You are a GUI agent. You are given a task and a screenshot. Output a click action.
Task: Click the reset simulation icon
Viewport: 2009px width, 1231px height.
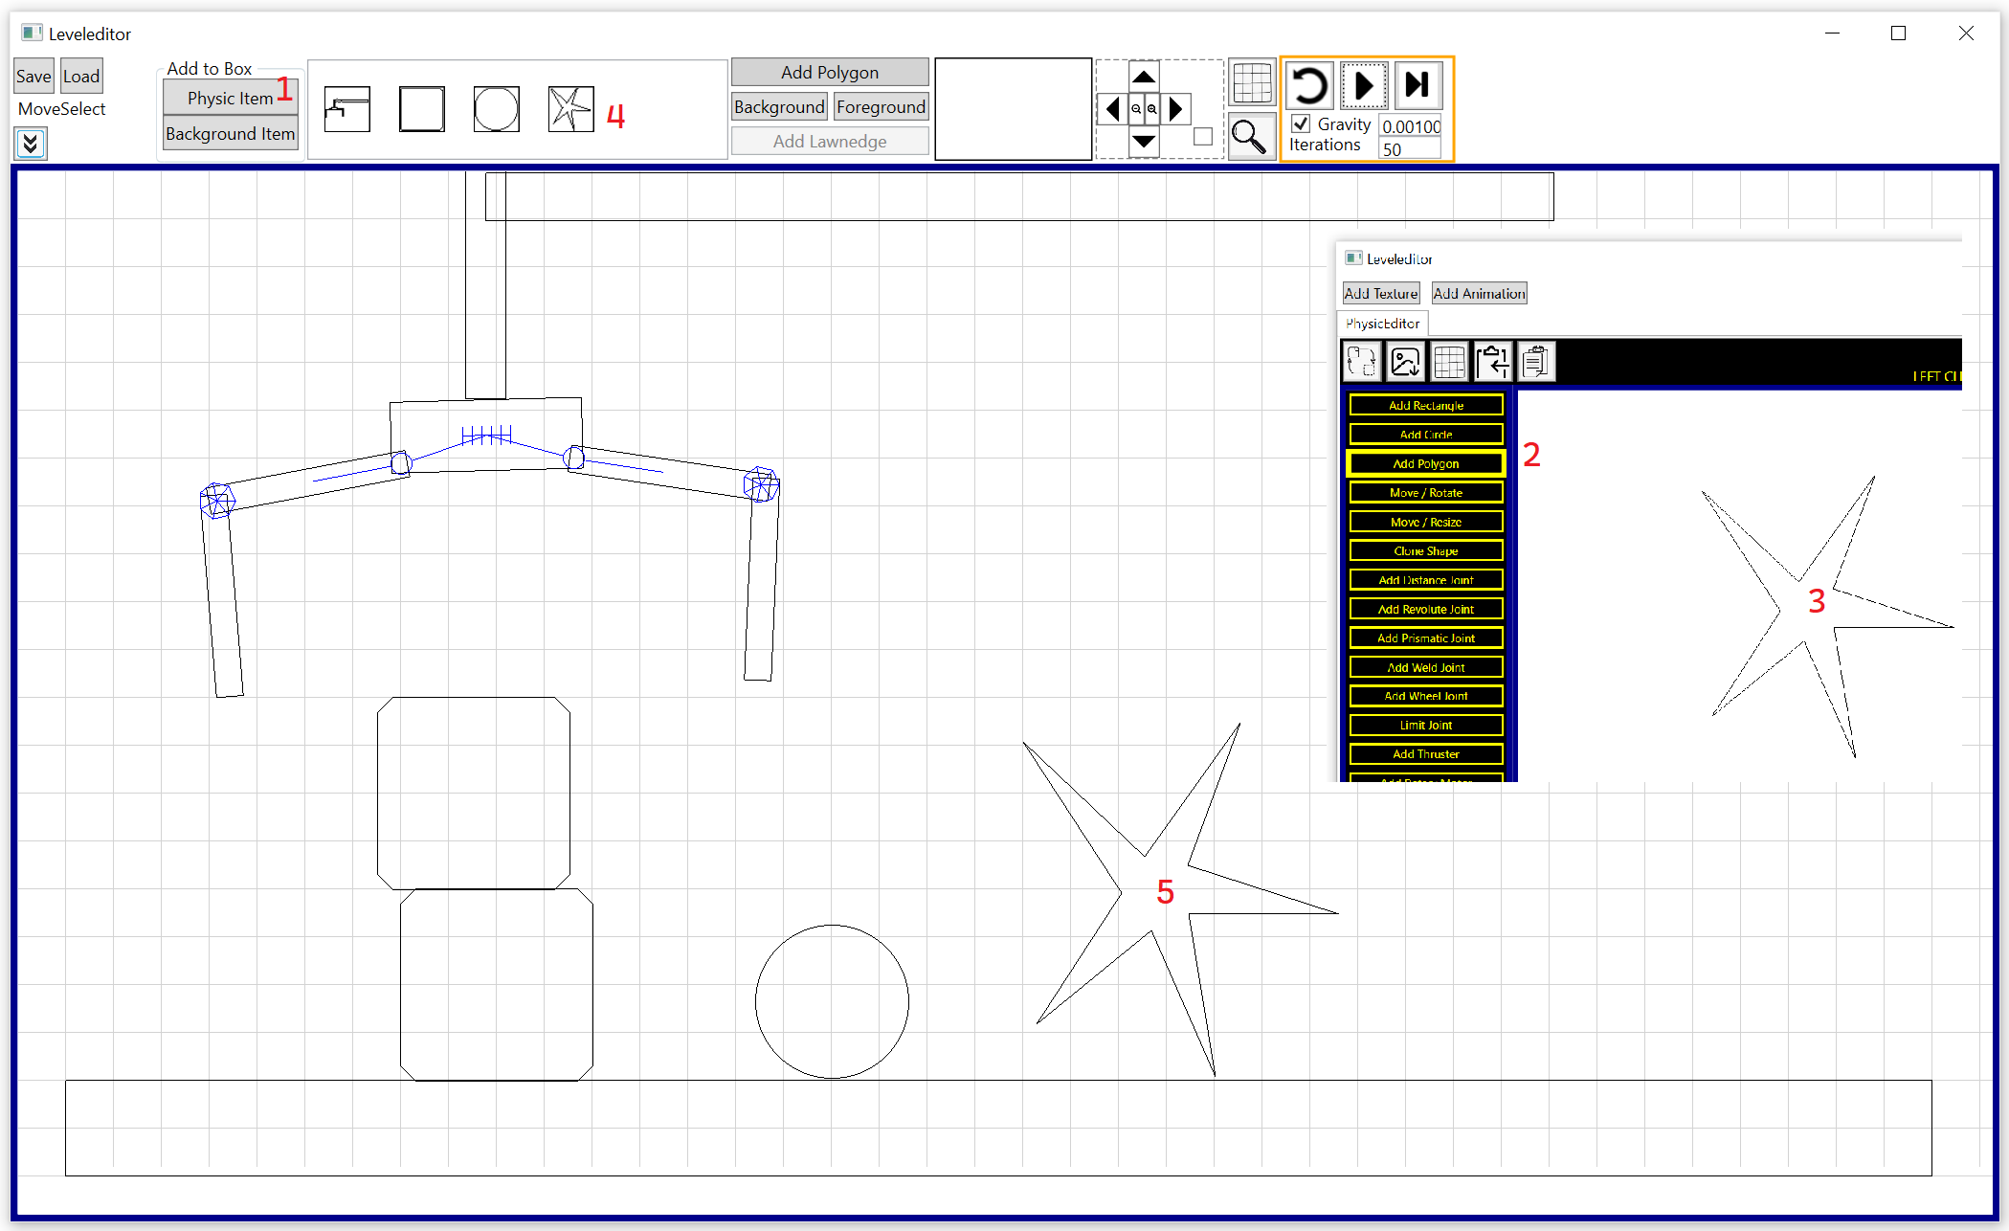click(1308, 86)
